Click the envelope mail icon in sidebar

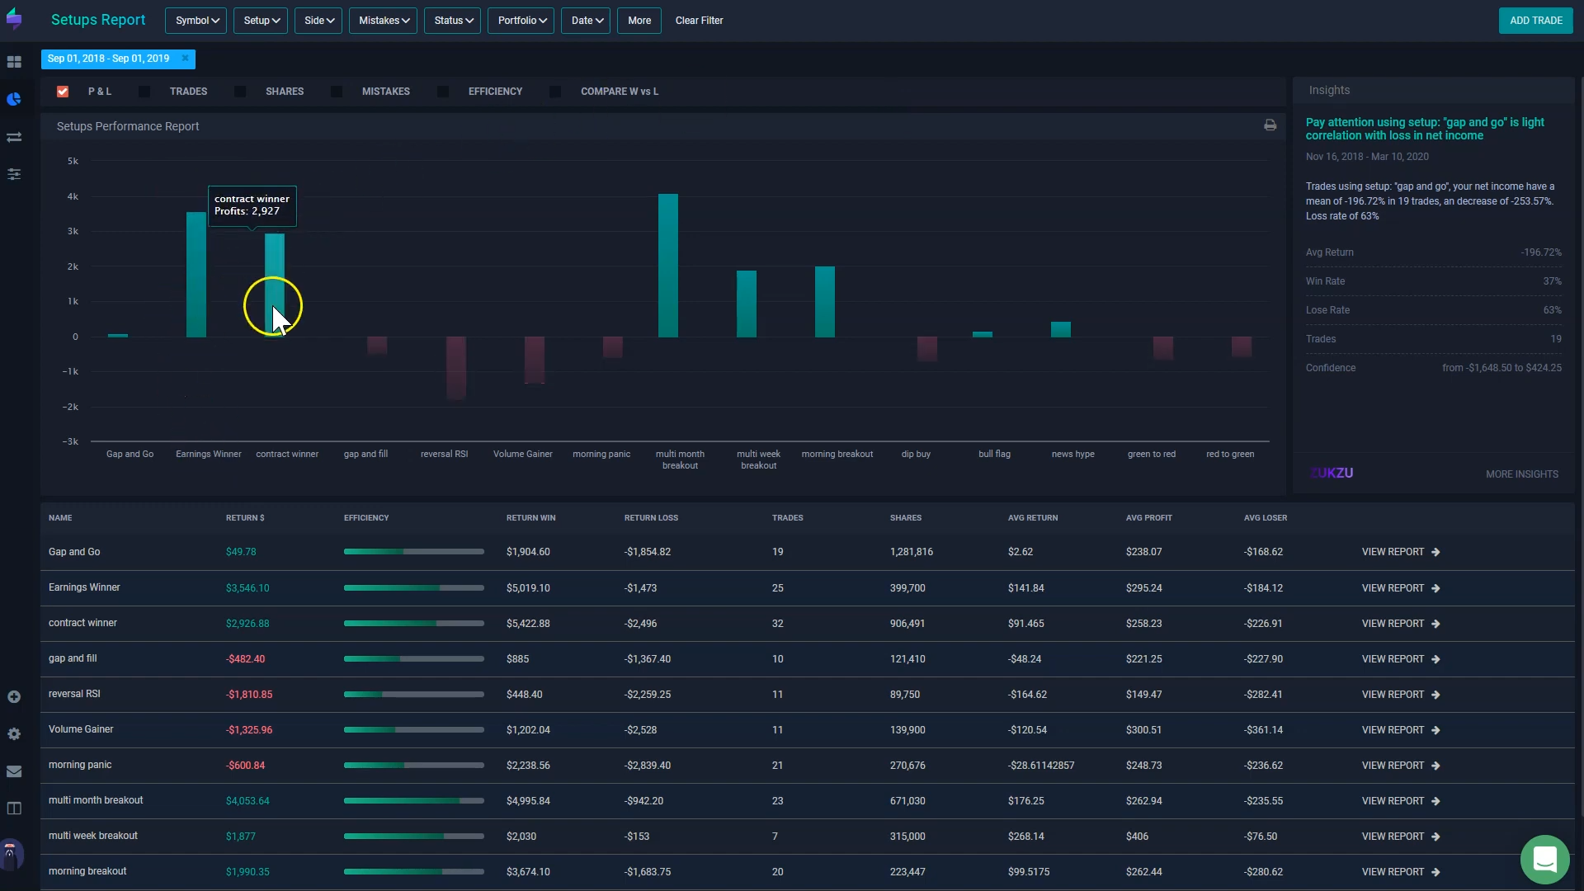coord(14,771)
